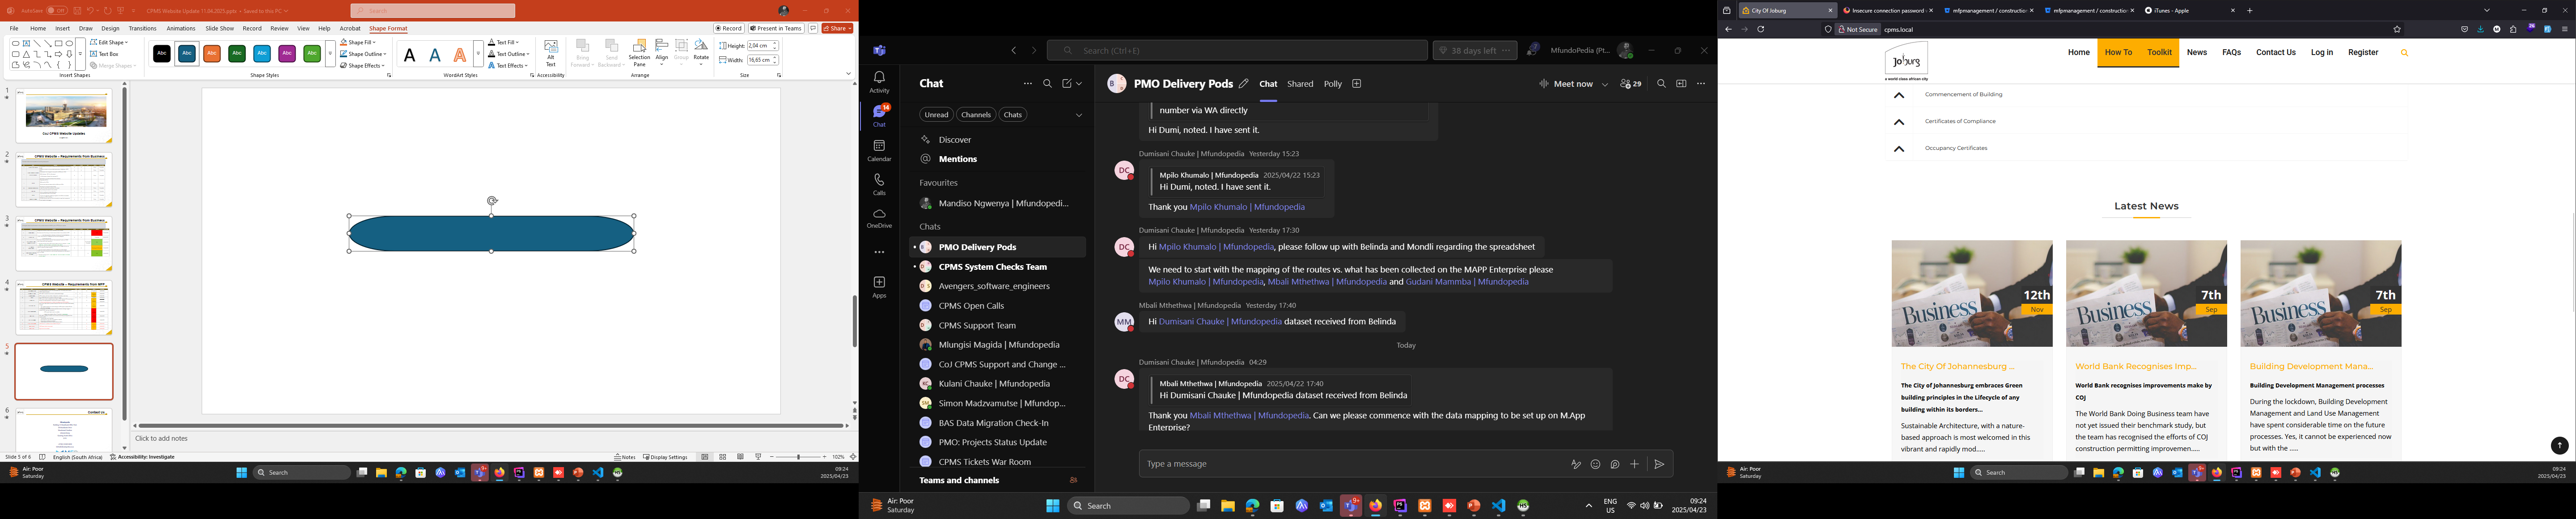Image resolution: width=2576 pixels, height=519 pixels.
Task: Open OneDrive in Teams sidebar
Action: click(x=879, y=218)
